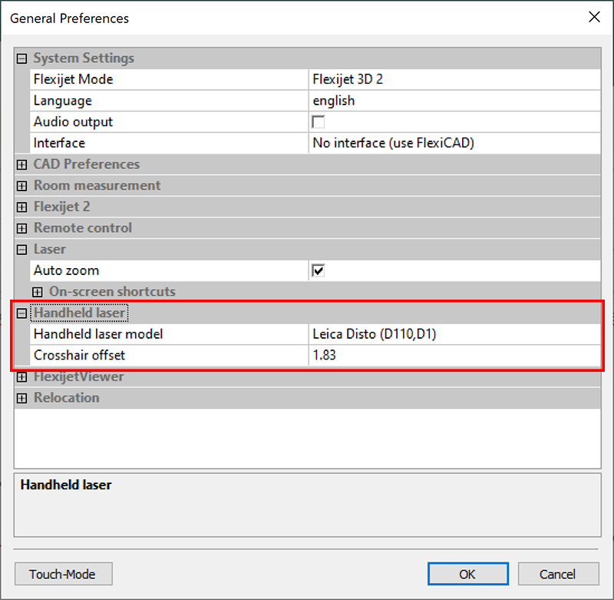
Task: Confirm settings with the OK button
Action: pos(468,574)
